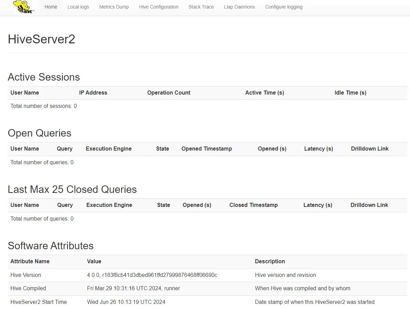
Task: Click State header in Closed Queries table
Action: [164, 205]
